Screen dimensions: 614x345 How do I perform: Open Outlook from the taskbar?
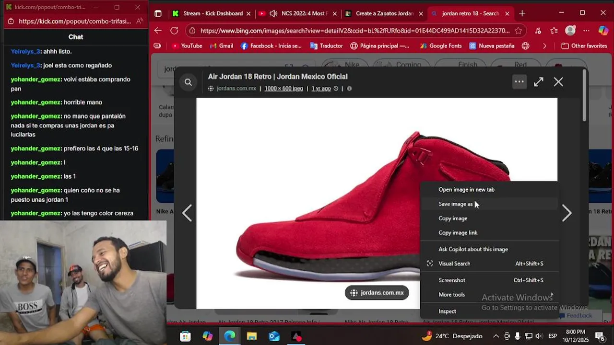(274, 336)
